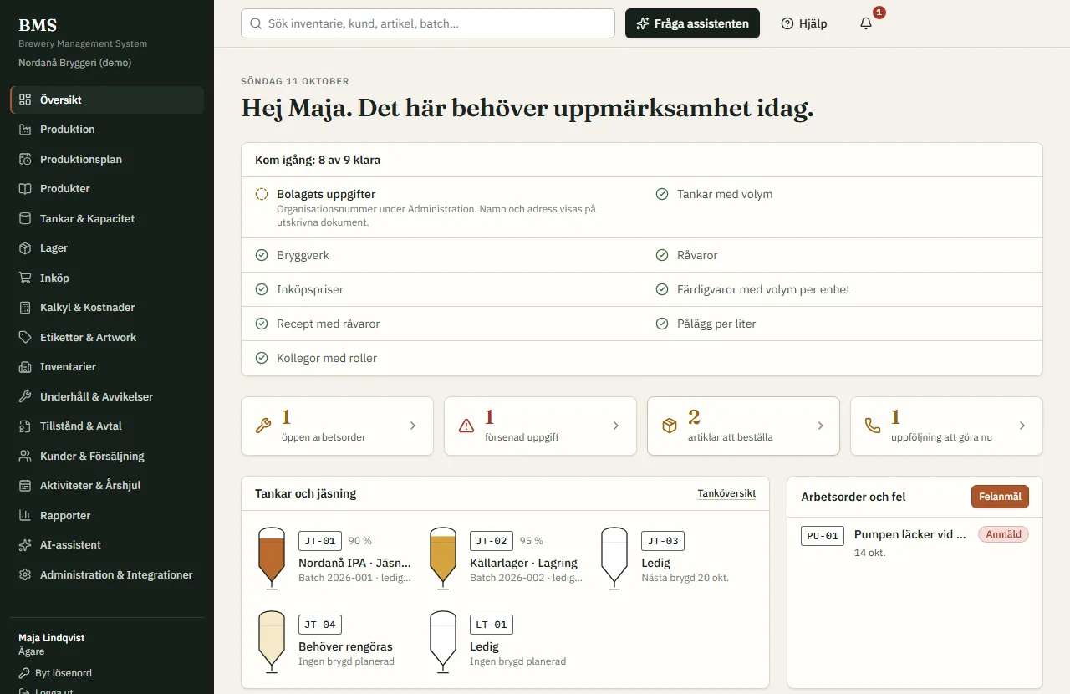This screenshot has width=1070, height=694.
Task: Open the uppföljning att göra nu chevron
Action: 1022,426
